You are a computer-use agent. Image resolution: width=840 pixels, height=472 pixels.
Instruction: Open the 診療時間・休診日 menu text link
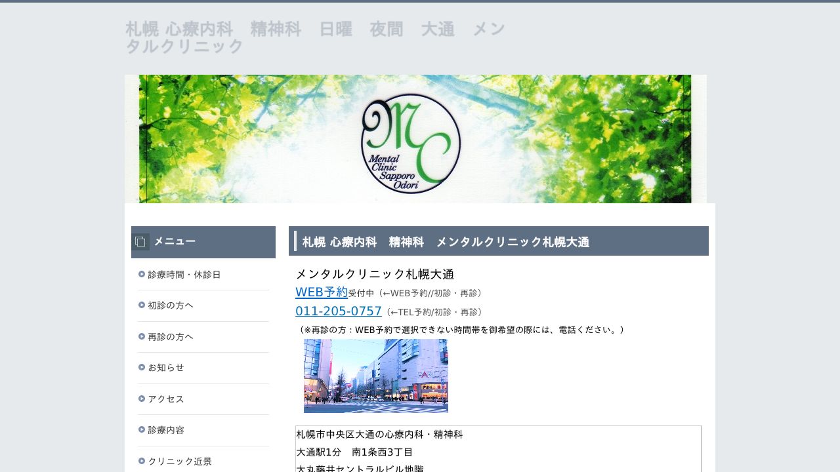click(184, 275)
